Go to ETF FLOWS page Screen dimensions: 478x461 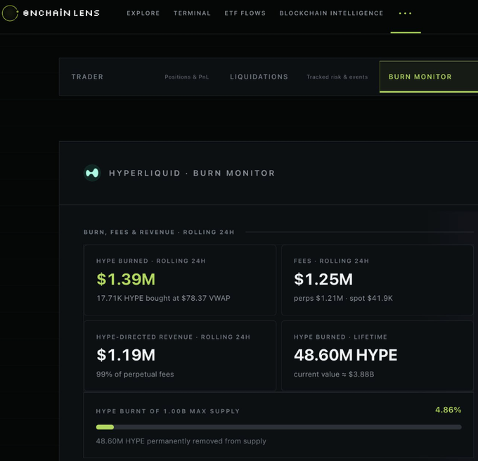[245, 13]
